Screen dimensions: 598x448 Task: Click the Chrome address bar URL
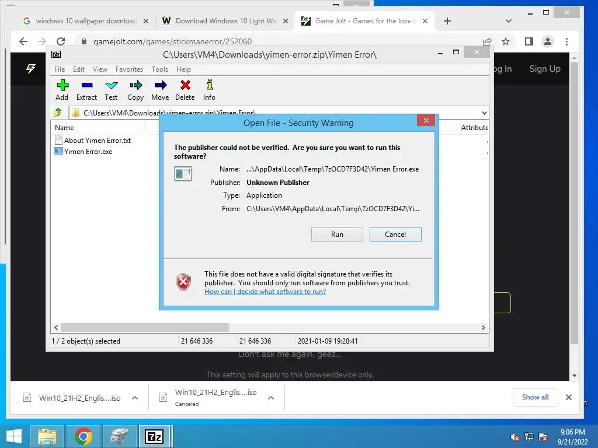[x=172, y=41]
